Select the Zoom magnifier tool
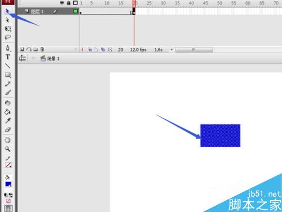Viewport: 282px width, 212px height. point(7,149)
